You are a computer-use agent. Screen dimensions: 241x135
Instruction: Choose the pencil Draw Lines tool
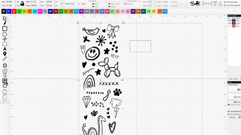click(5, 23)
